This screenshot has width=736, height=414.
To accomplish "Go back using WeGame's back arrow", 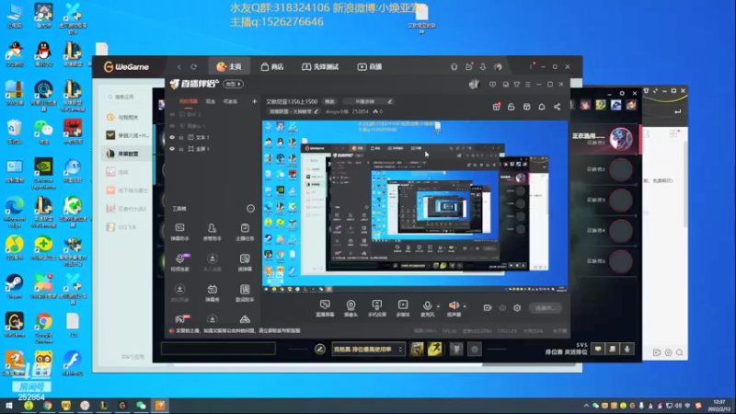I will click(x=178, y=66).
